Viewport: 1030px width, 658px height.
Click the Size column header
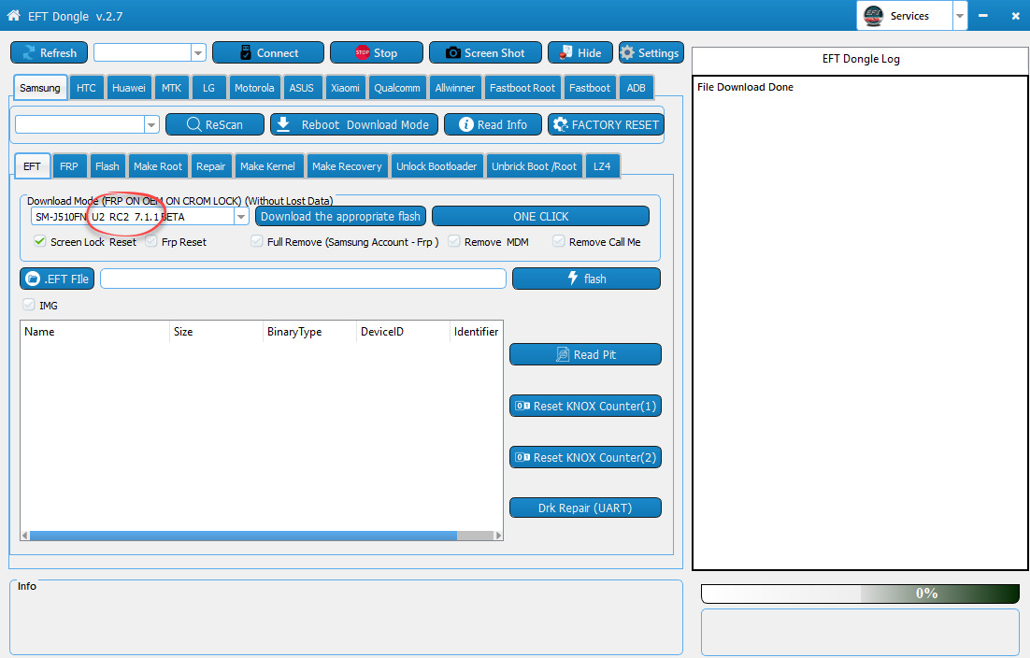coord(216,332)
